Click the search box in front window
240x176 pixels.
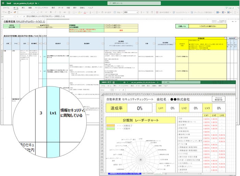(181, 82)
